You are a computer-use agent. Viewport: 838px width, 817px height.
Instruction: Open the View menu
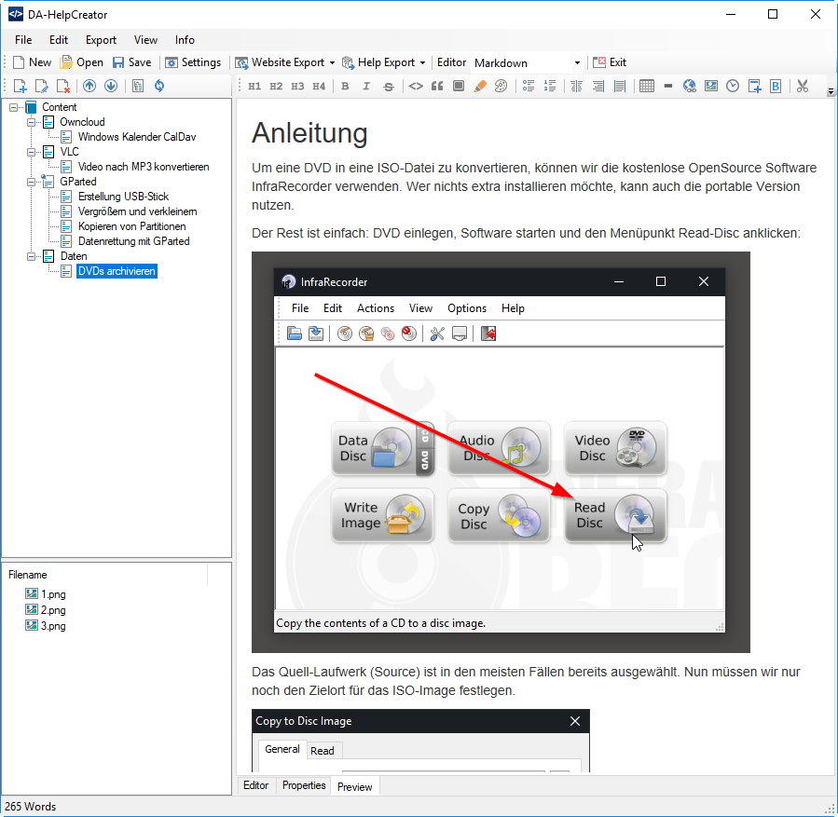click(145, 40)
